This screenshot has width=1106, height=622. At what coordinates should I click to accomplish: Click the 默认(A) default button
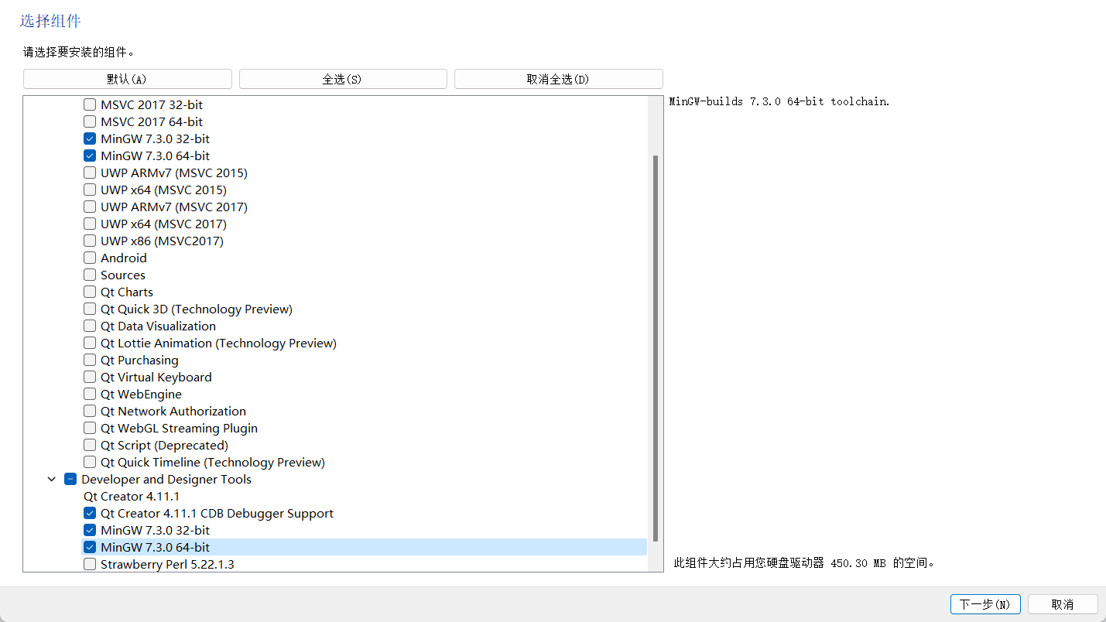coord(128,79)
